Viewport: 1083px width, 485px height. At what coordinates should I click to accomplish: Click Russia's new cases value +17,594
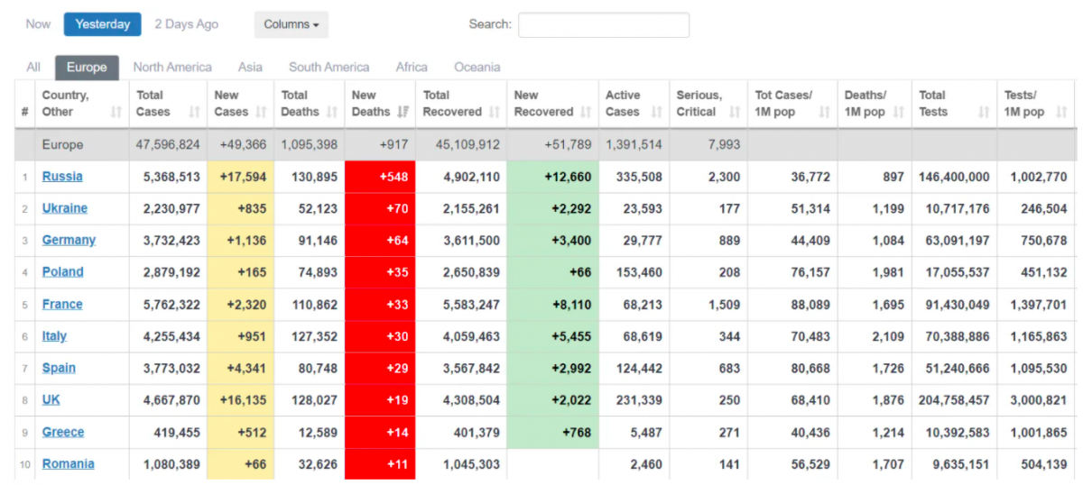(x=241, y=177)
